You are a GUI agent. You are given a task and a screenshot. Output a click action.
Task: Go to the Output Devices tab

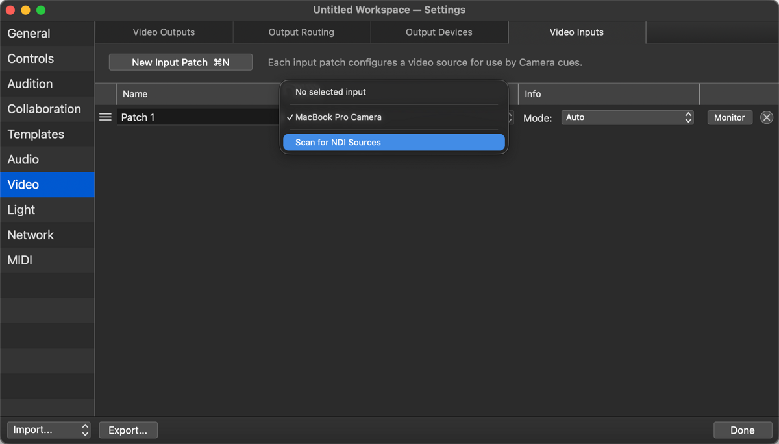pos(439,32)
